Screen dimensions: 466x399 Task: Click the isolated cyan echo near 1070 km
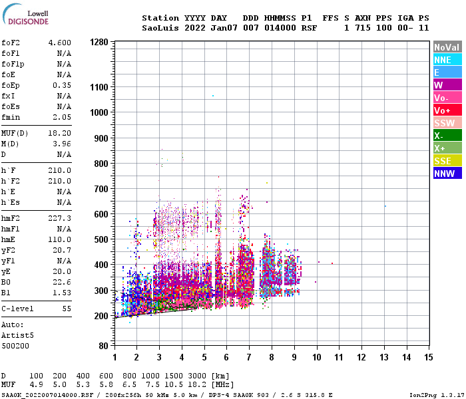click(213, 96)
